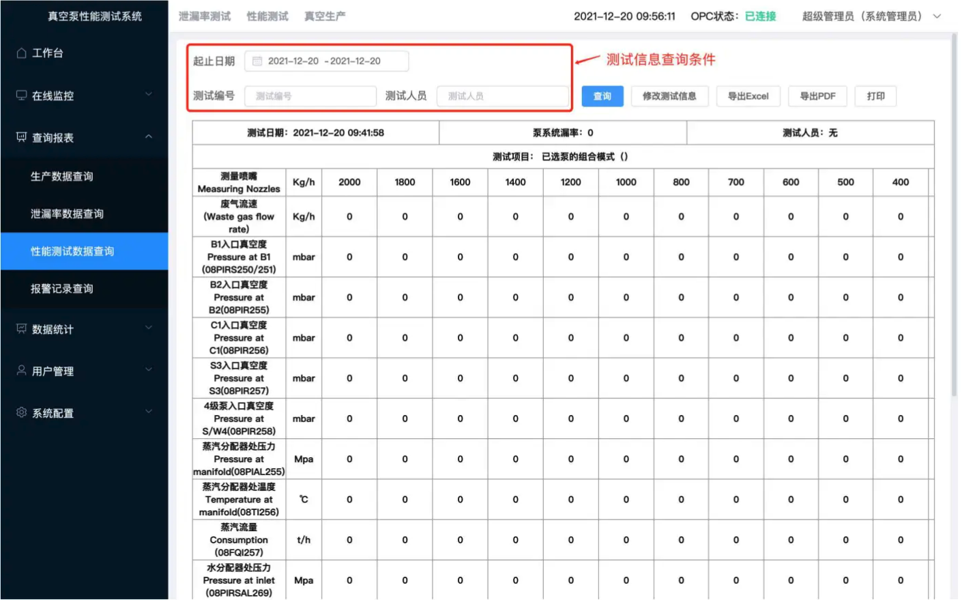Click the 测试人员: 无 cell
This screenshot has width=962, height=600.
[x=810, y=132]
